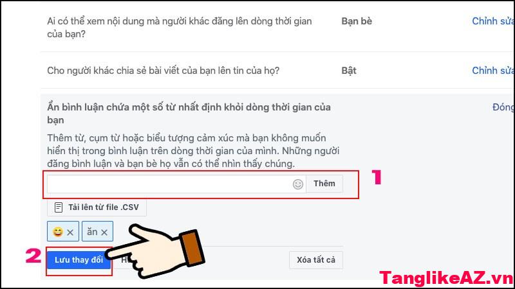Edit the share-to-story Bật setting
515x289 pixels.
(x=492, y=71)
